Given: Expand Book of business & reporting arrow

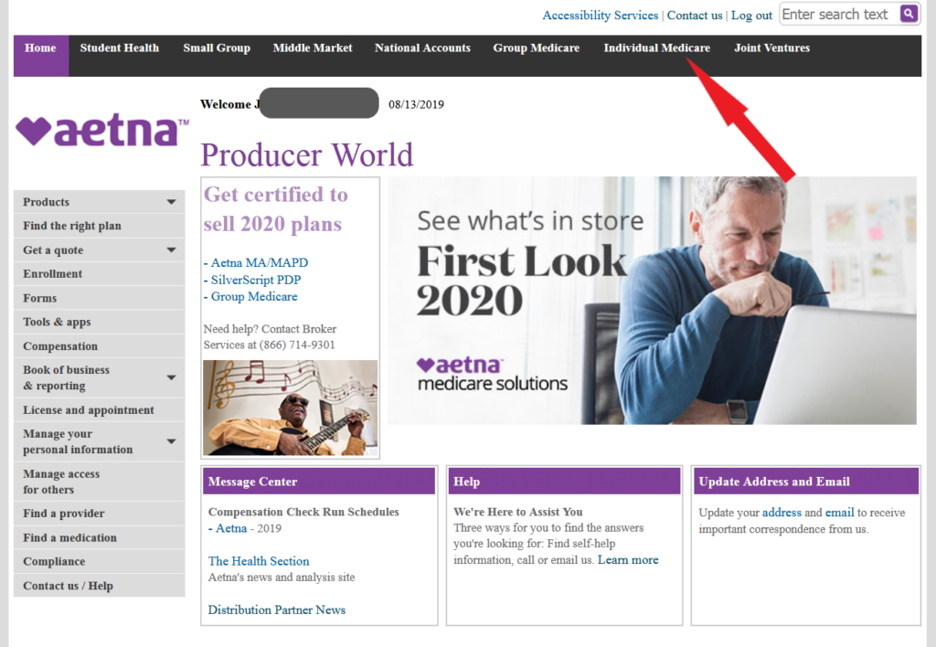Looking at the screenshot, I should (171, 377).
